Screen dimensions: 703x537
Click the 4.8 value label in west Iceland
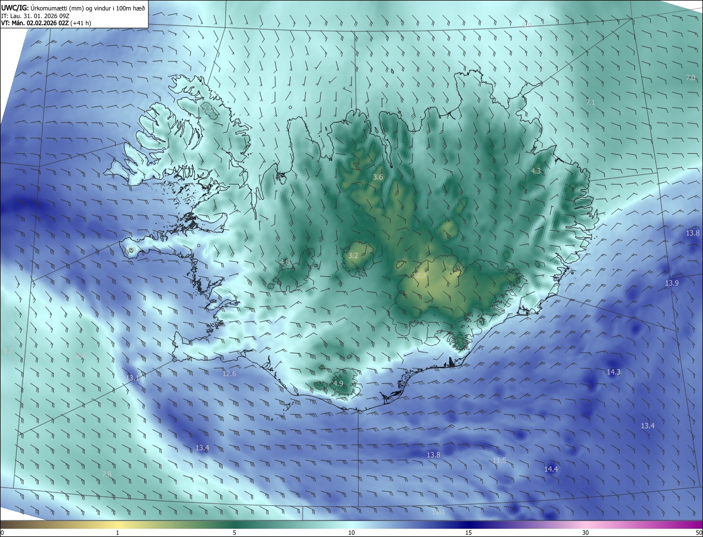(x=285, y=262)
